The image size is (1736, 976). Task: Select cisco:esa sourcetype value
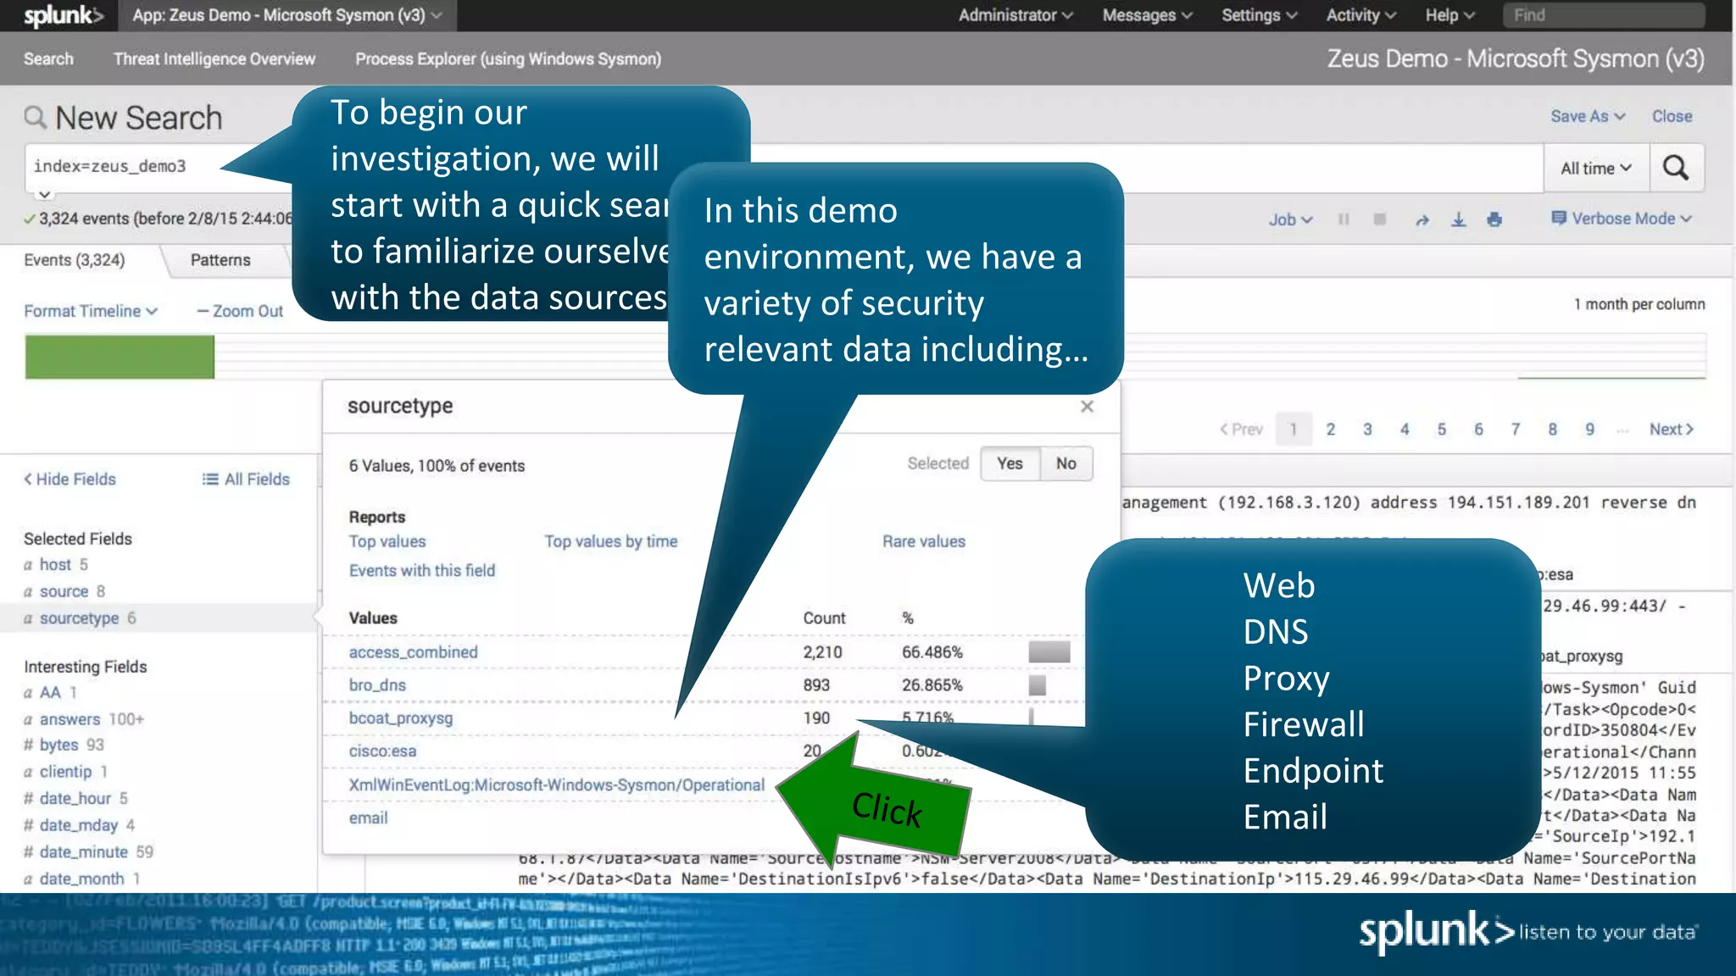tap(382, 751)
